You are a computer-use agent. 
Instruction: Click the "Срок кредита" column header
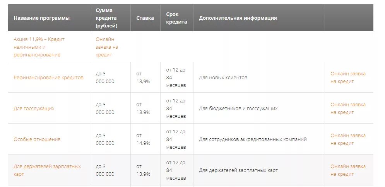[x=176, y=18]
